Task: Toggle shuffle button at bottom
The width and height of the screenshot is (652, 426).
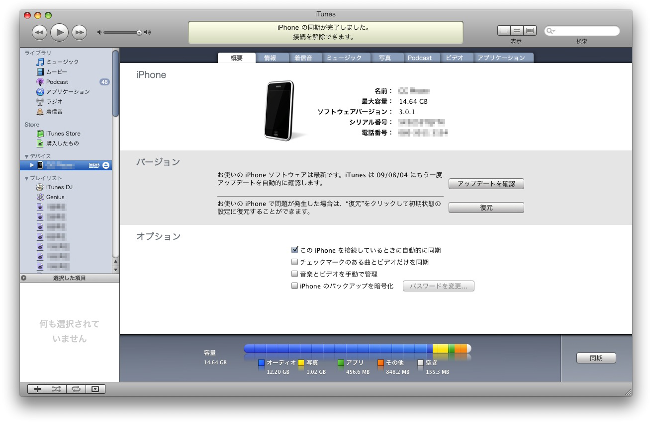Action: pyautogui.click(x=57, y=389)
